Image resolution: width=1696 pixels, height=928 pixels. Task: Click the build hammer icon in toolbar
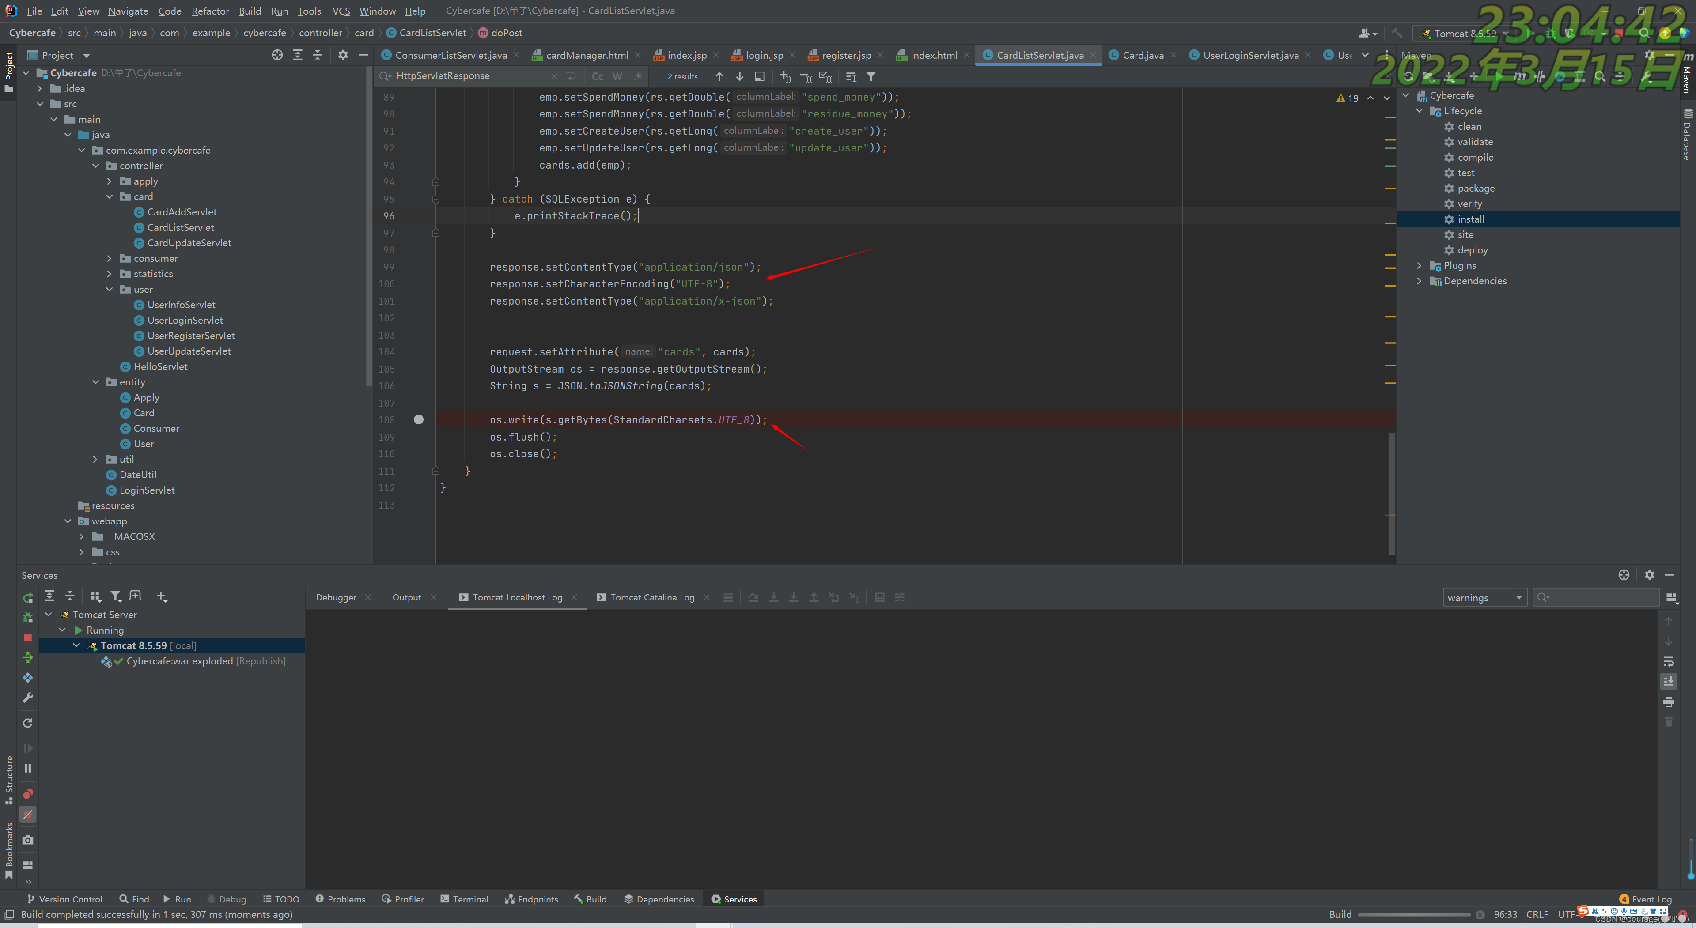[x=1397, y=33]
